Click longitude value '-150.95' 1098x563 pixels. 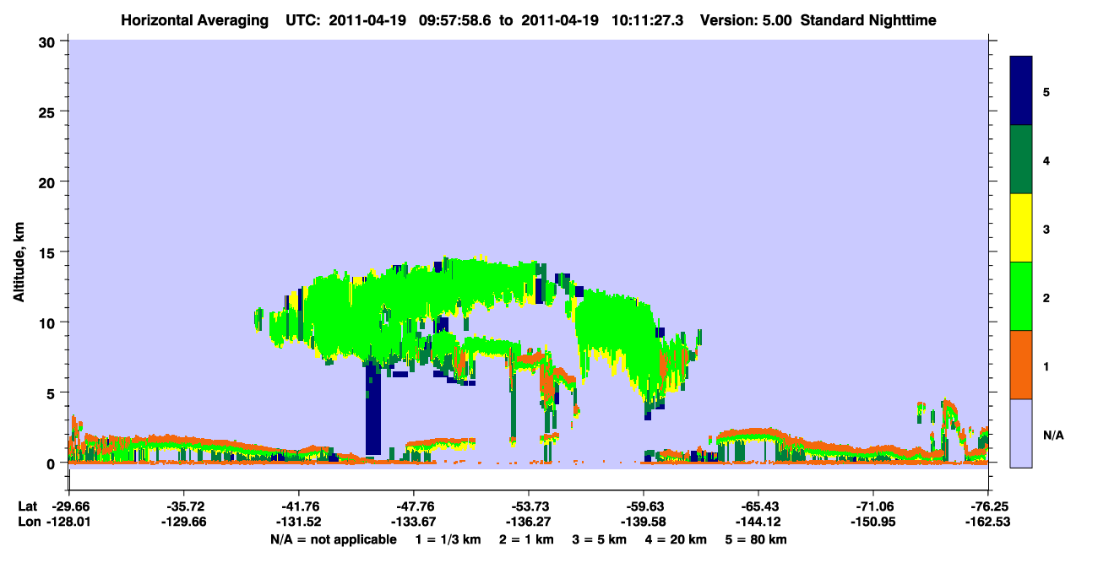click(x=873, y=522)
